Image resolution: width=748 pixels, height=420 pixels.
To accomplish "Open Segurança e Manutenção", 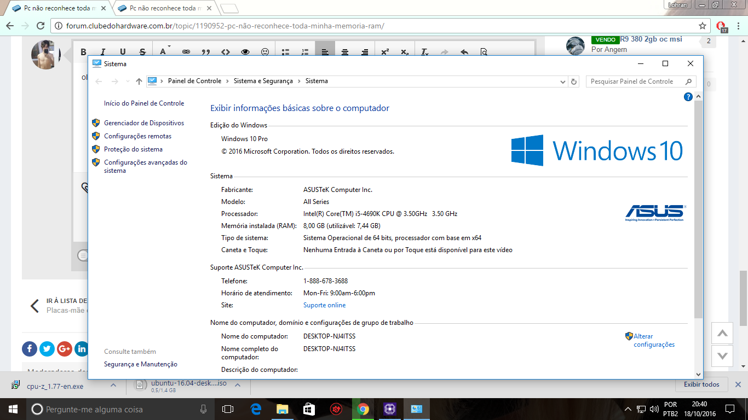I will coord(141,364).
